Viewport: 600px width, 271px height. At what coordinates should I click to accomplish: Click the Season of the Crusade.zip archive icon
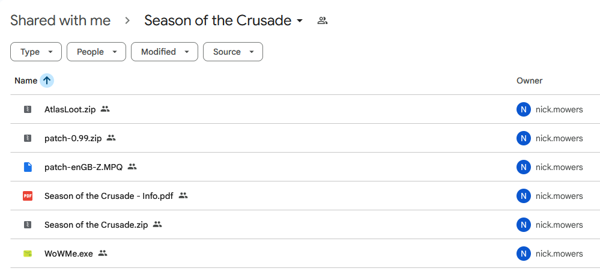(x=27, y=225)
